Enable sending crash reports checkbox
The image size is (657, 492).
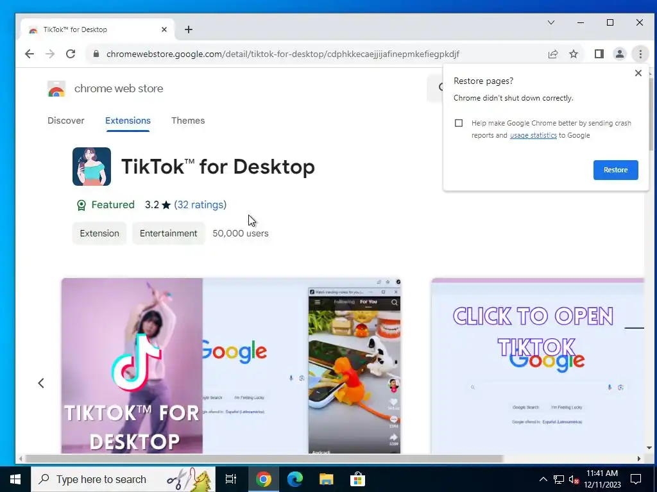click(459, 123)
